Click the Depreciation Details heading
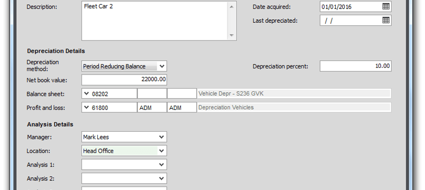This screenshot has height=190, width=425. point(56,51)
